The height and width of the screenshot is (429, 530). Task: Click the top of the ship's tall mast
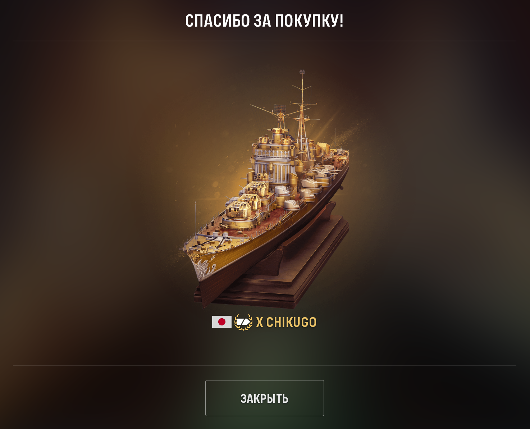302,73
